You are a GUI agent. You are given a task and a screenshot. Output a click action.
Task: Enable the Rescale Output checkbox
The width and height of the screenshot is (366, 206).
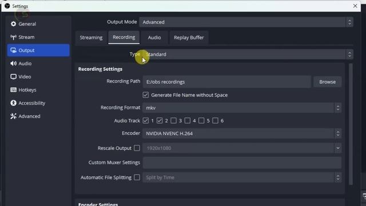tap(137, 148)
